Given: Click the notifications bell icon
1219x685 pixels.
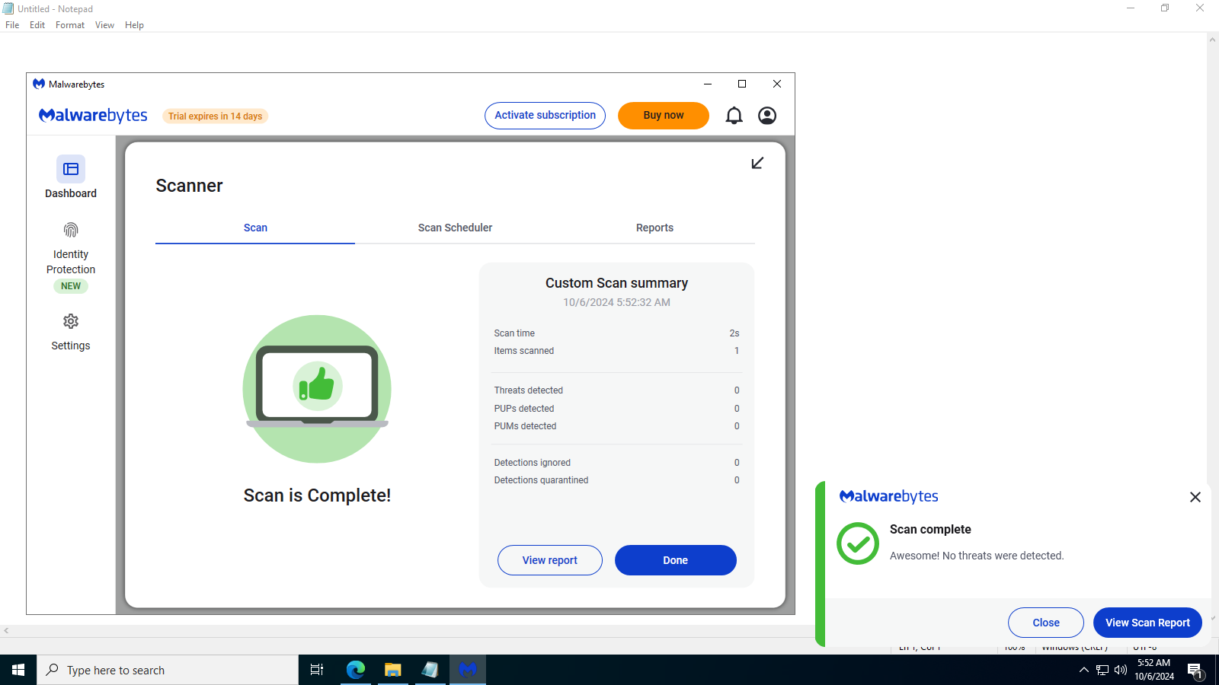Looking at the screenshot, I should click(x=734, y=116).
